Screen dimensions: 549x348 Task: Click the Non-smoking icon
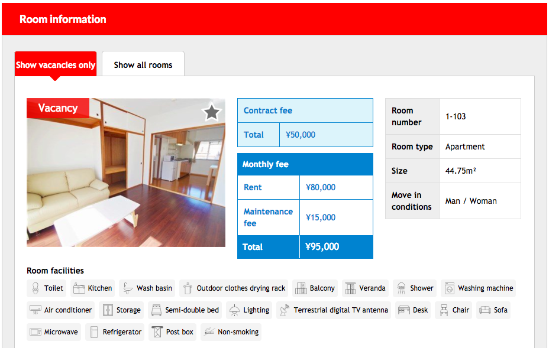tap(209, 332)
